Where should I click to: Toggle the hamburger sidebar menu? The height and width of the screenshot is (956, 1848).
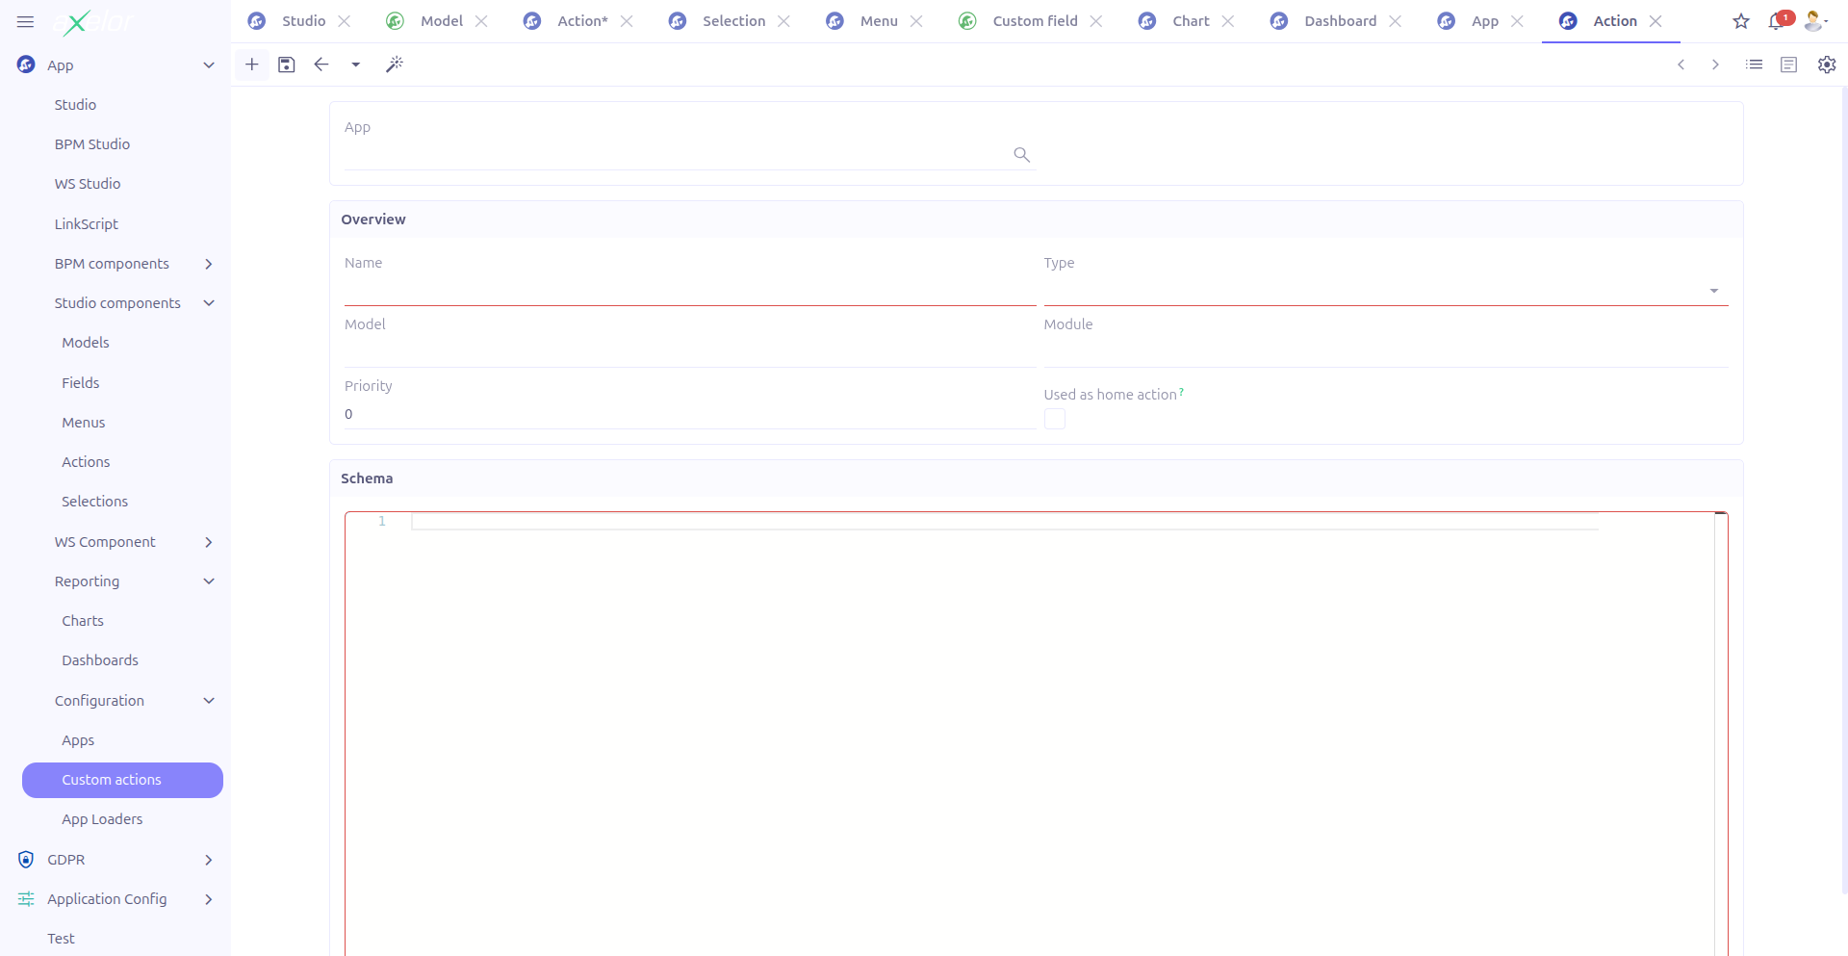pos(26,21)
